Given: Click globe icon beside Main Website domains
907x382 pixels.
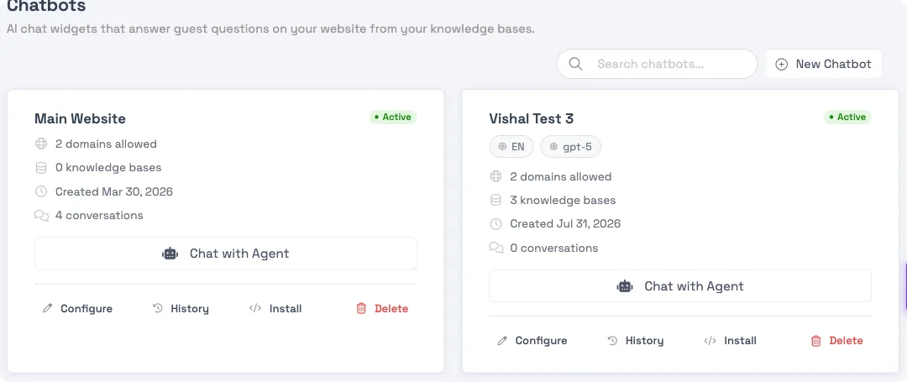Looking at the screenshot, I should tap(41, 144).
